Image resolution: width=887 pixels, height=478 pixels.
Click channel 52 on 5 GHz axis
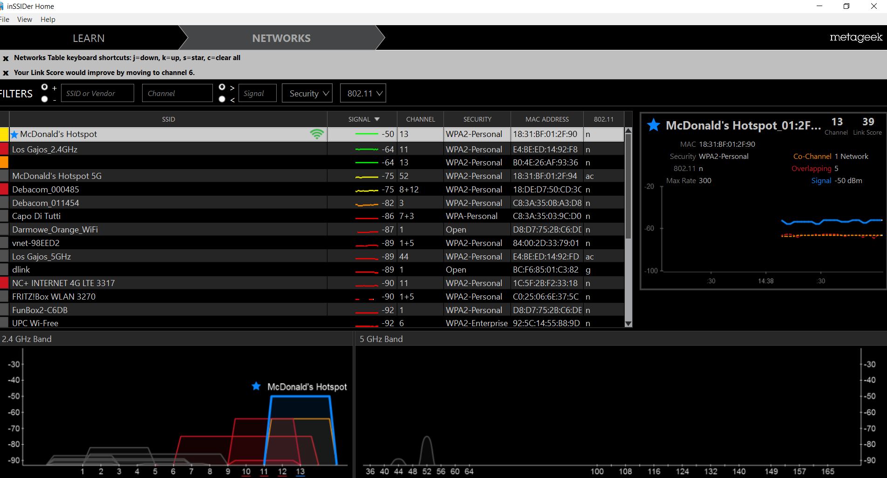(x=427, y=471)
